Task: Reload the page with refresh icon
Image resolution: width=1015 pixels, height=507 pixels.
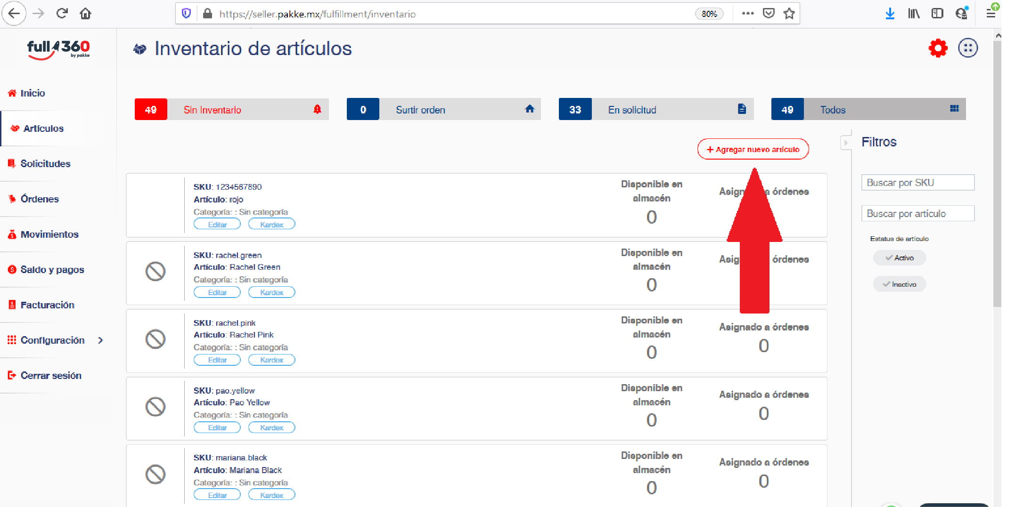Action: pyautogui.click(x=62, y=14)
